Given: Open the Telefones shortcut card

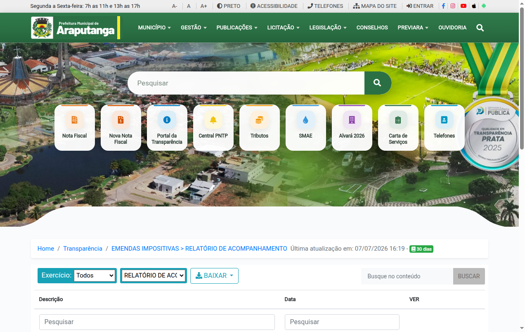Looking at the screenshot, I should [444, 128].
